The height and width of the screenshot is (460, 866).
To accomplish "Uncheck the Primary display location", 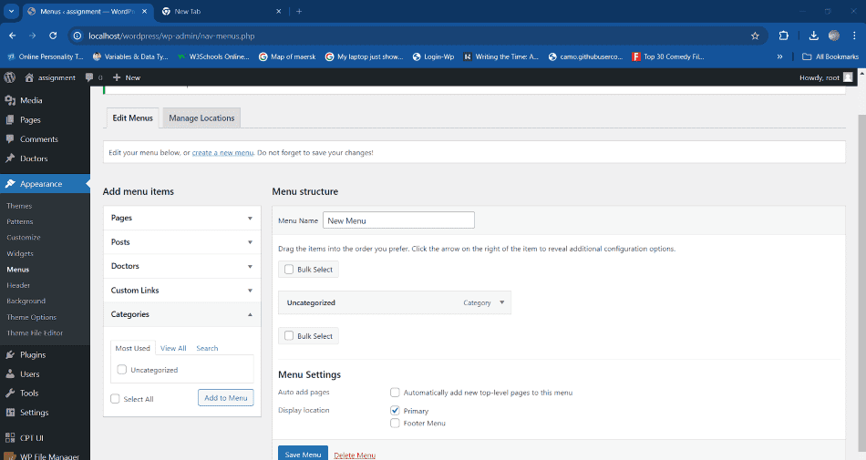I will tap(395, 411).
